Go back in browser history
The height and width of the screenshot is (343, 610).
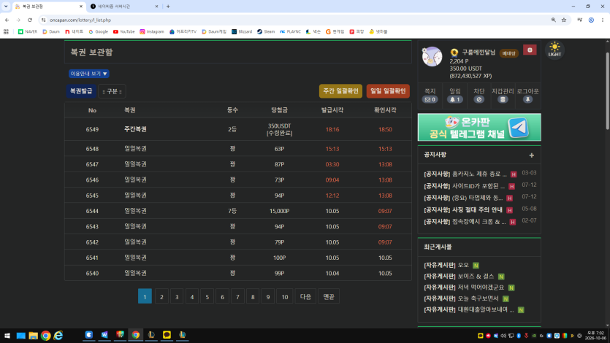7,20
